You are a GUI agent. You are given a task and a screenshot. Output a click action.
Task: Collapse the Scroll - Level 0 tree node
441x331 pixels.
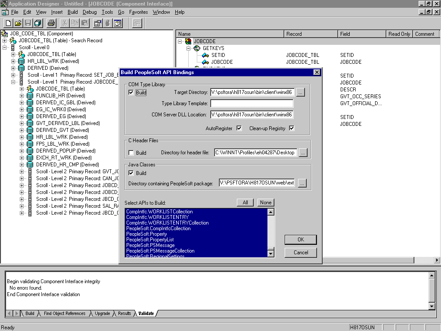(3, 47)
